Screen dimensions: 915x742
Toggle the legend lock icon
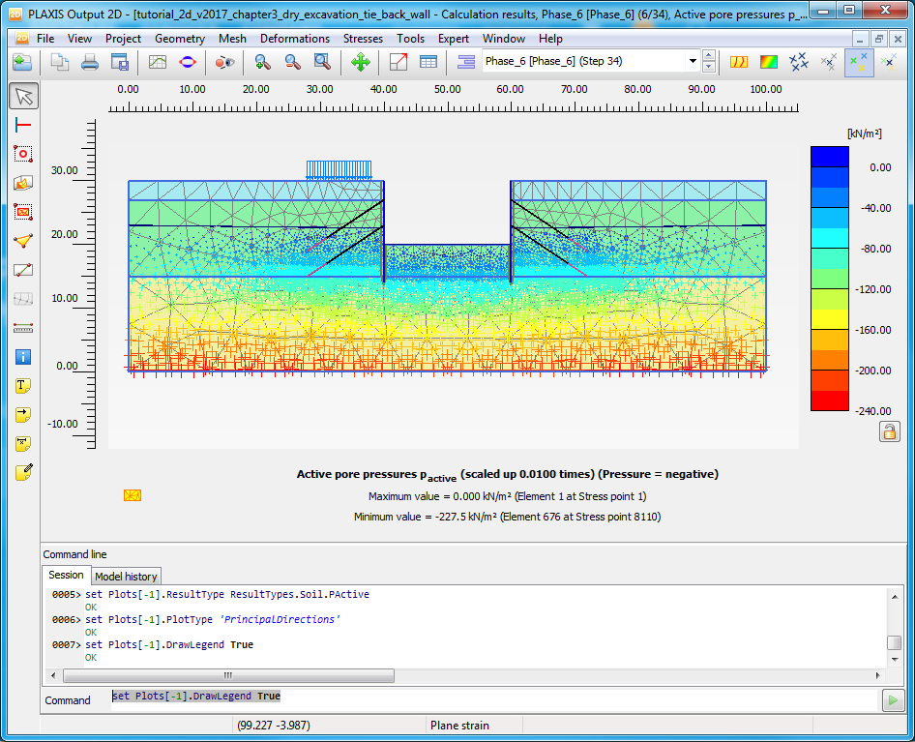coord(890,431)
